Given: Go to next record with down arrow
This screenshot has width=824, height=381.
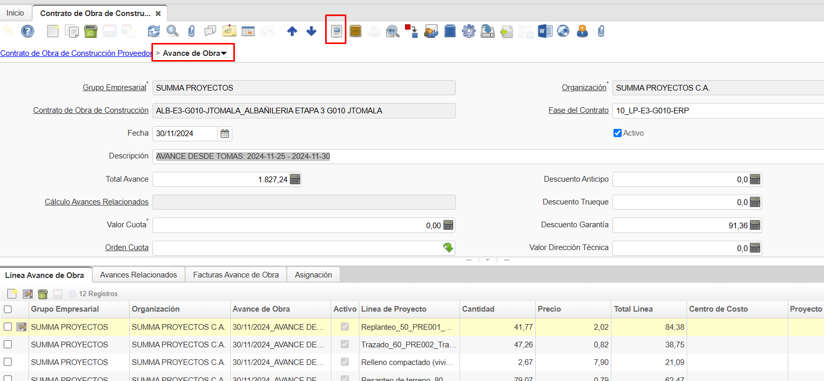Looking at the screenshot, I should tap(311, 32).
